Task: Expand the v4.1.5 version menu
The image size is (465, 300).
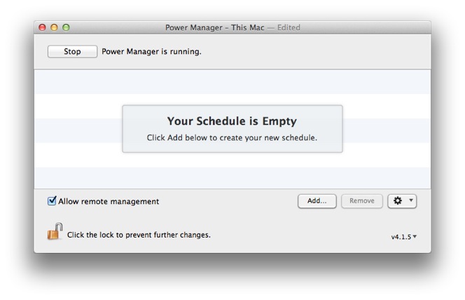Action: tap(403, 237)
